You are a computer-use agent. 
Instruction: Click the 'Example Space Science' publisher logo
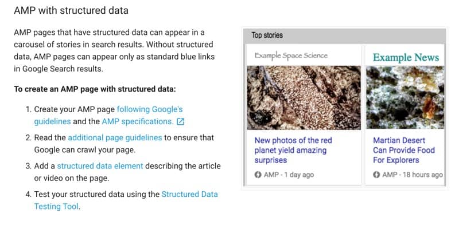click(291, 56)
